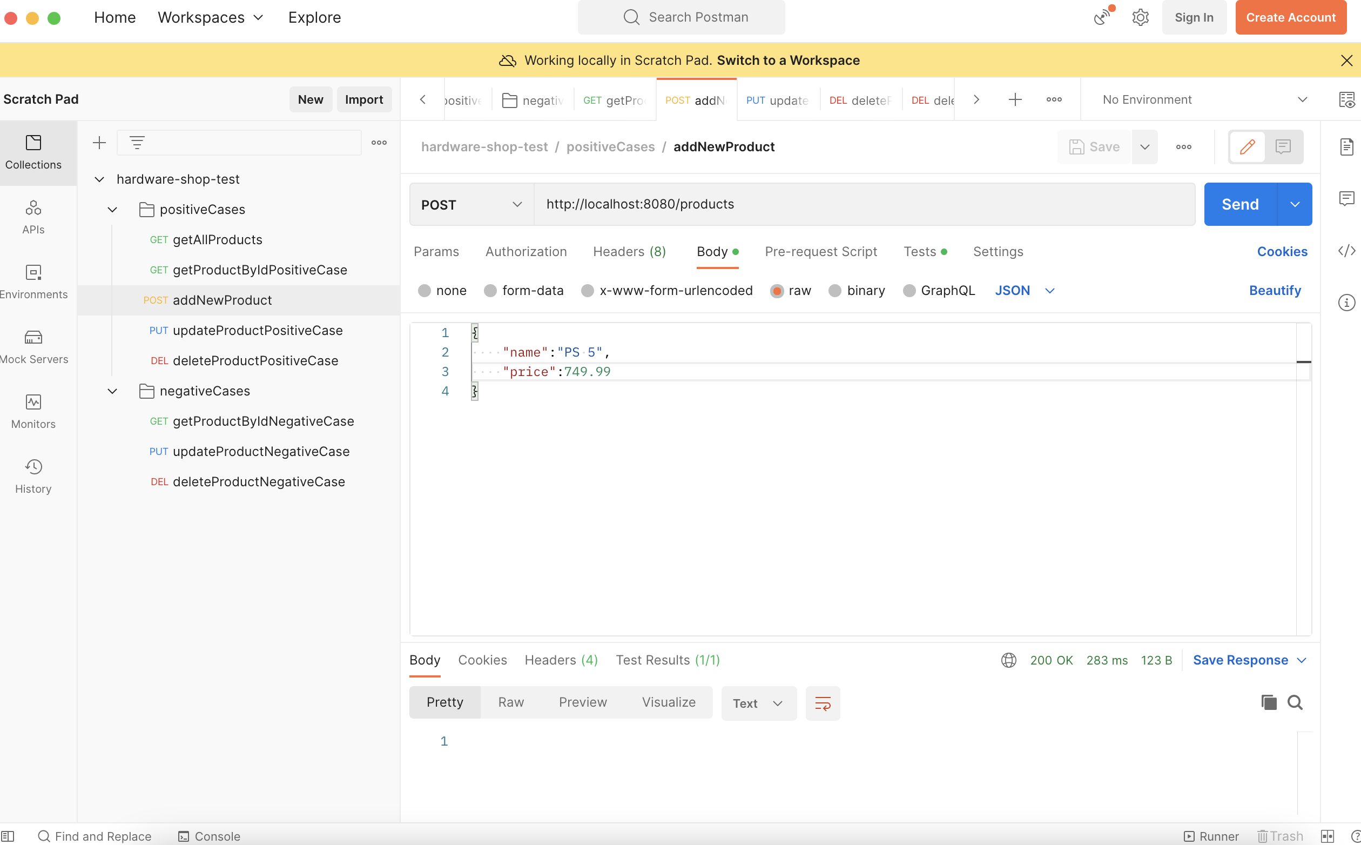Open the documentation icon in right sidebar
This screenshot has height=845, width=1361.
[x=1346, y=147]
